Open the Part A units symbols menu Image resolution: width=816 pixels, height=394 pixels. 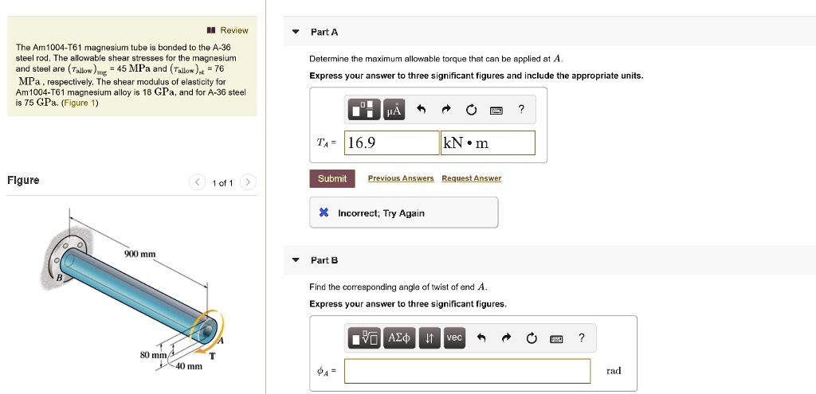pyautogui.click(x=393, y=111)
